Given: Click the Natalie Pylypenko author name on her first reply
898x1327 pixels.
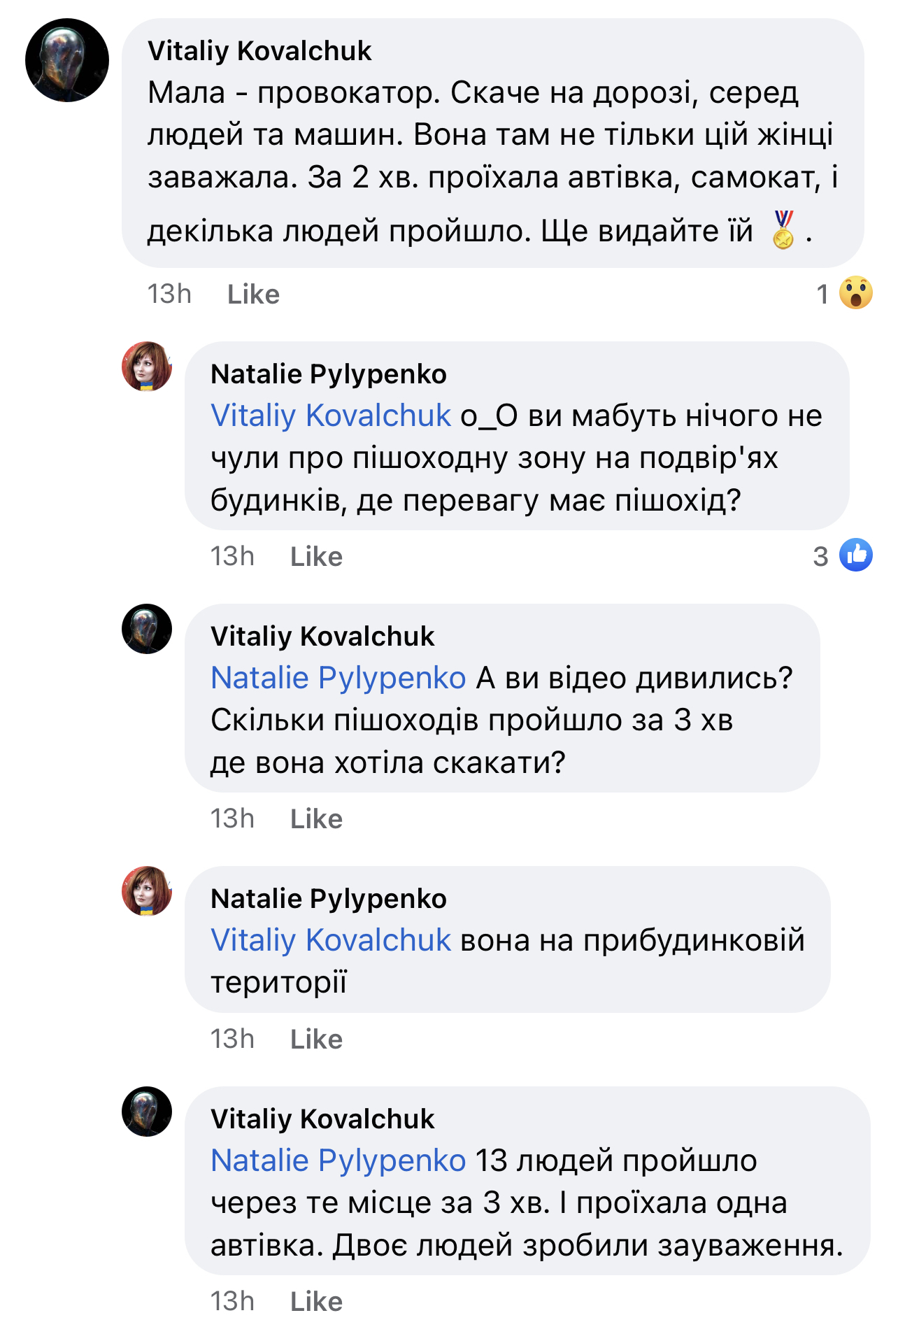Looking at the screenshot, I should click(x=329, y=374).
